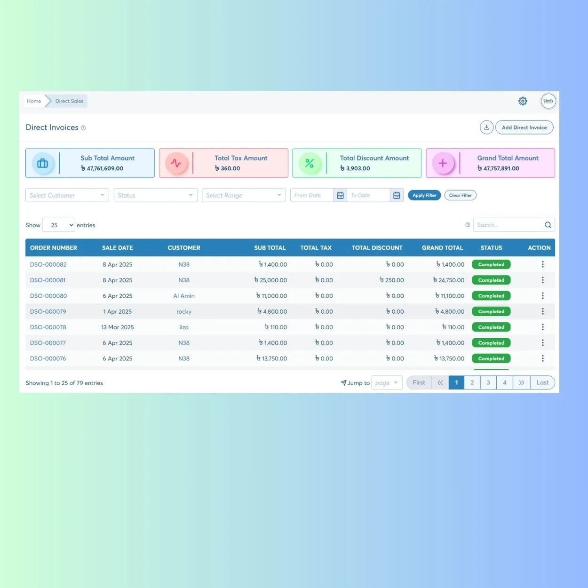
Task: Open the To Date calendar picker
Action: click(x=397, y=195)
